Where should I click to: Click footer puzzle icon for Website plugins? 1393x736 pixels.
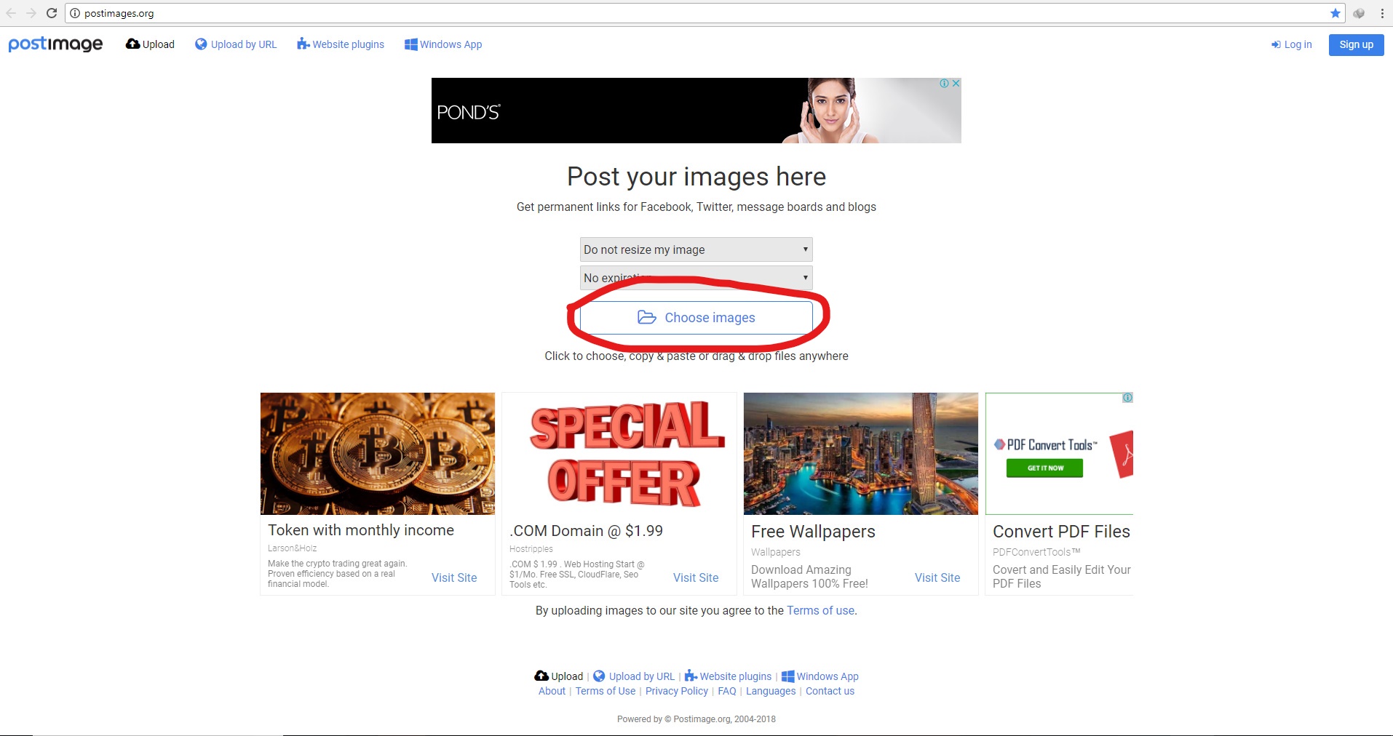click(x=691, y=676)
